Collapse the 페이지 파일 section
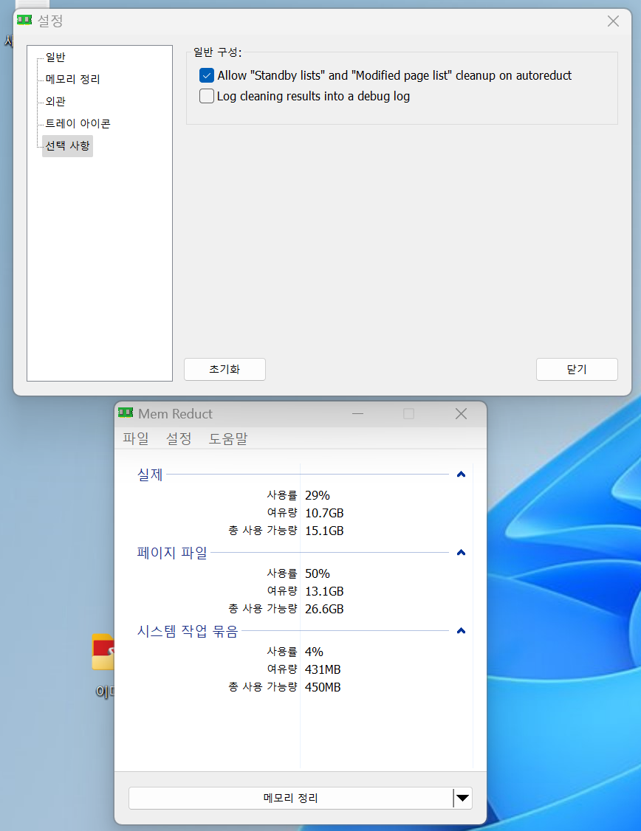Screen dimensions: 641x831 coord(462,552)
